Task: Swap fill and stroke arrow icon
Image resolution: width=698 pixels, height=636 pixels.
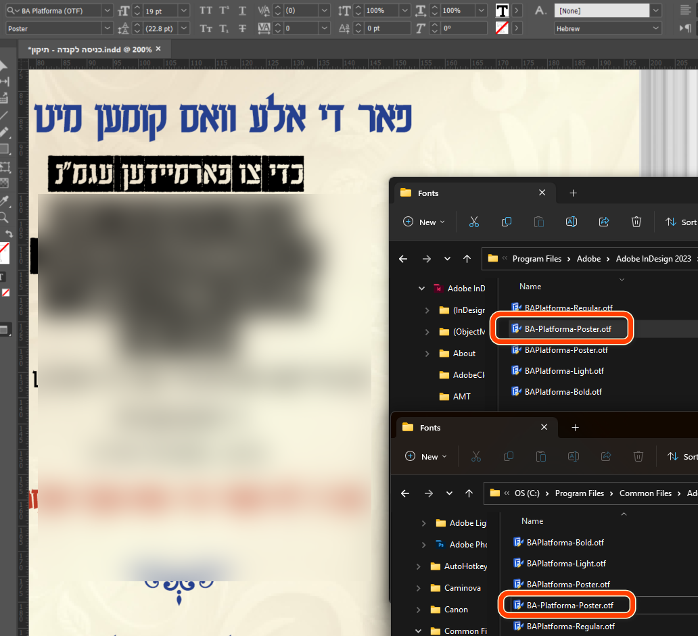Action: (9, 233)
